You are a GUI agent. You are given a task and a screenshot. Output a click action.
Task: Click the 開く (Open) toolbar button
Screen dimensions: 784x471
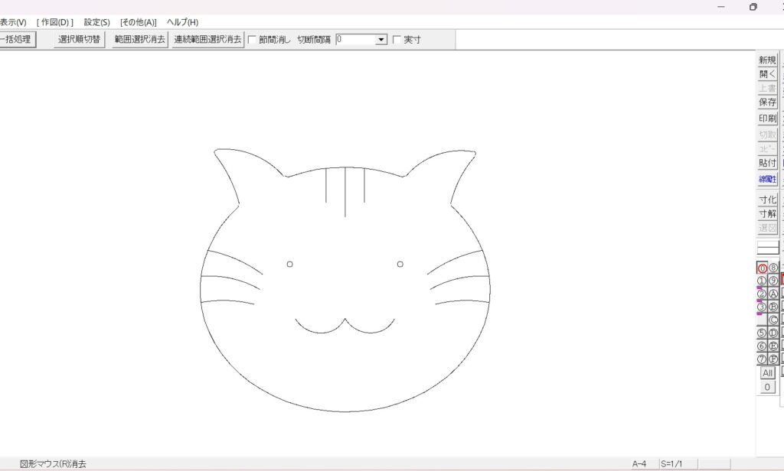(x=767, y=74)
